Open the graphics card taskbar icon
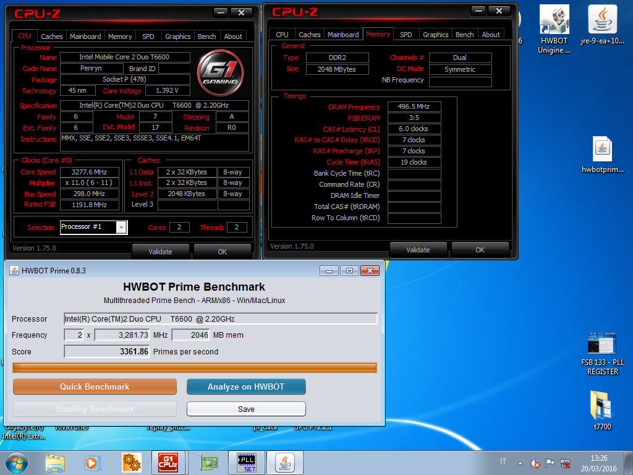This screenshot has height=475, width=633. coord(208,463)
